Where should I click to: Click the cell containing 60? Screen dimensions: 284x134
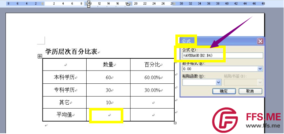[108, 77]
